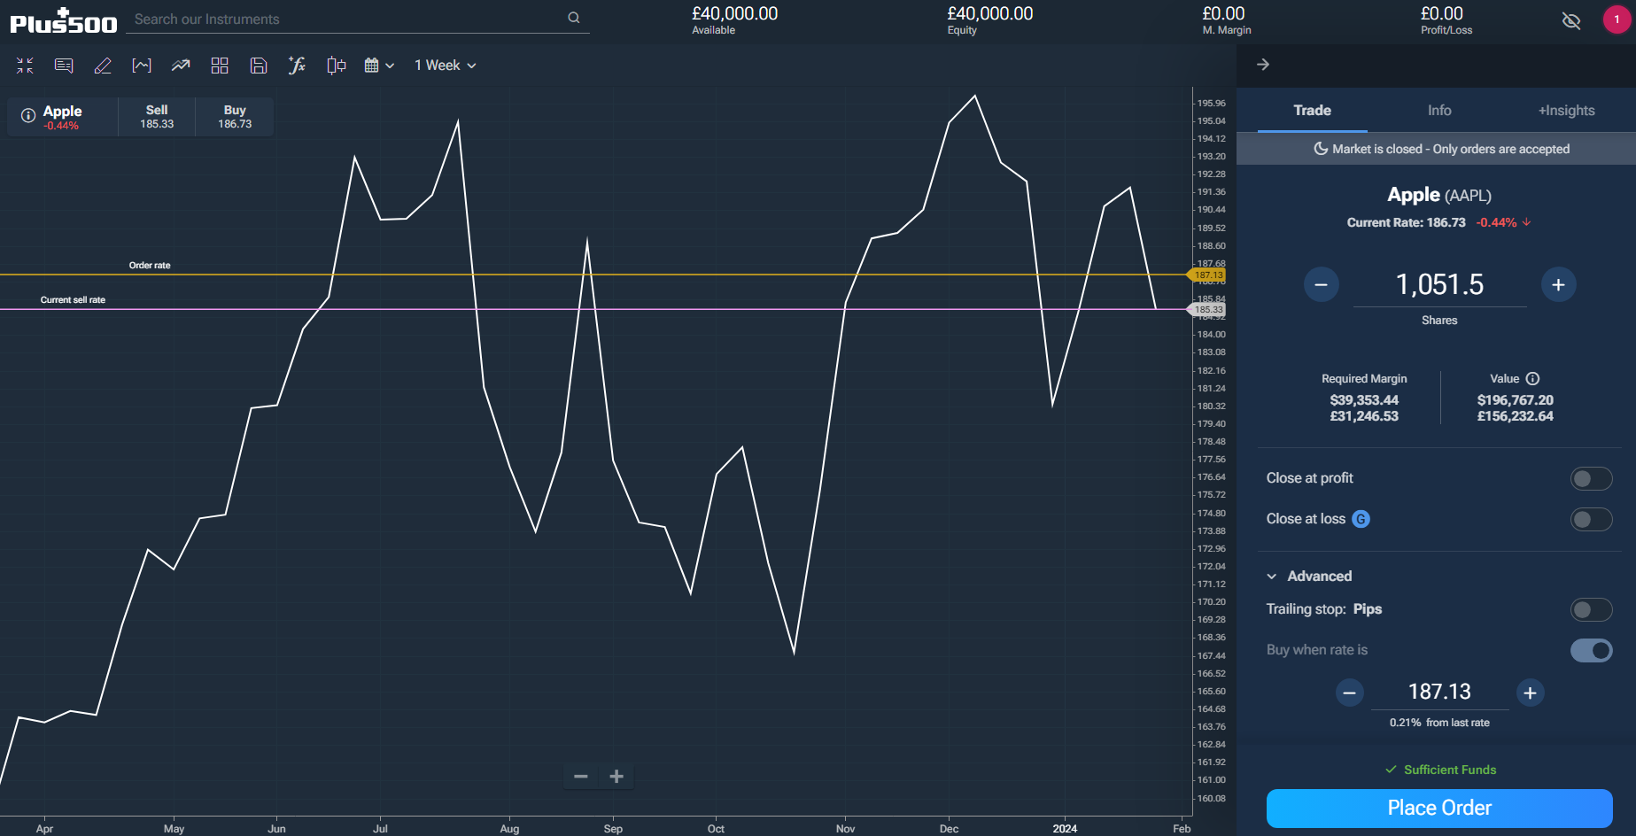Click the Place Order button
Image resolution: width=1636 pixels, height=836 pixels.
(x=1438, y=808)
